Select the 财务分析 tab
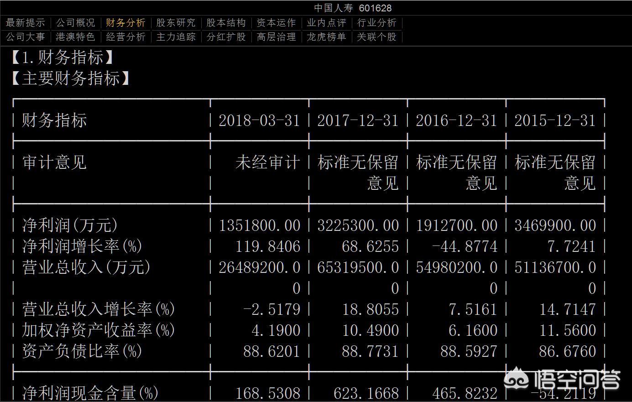 pos(125,23)
